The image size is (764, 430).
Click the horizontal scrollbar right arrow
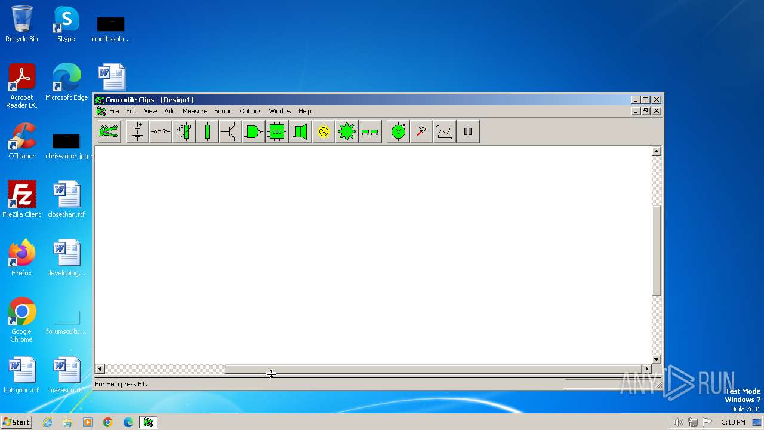click(646, 369)
